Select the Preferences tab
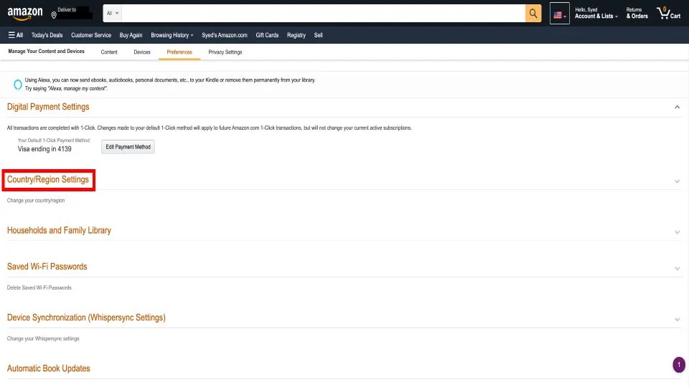 [179, 52]
